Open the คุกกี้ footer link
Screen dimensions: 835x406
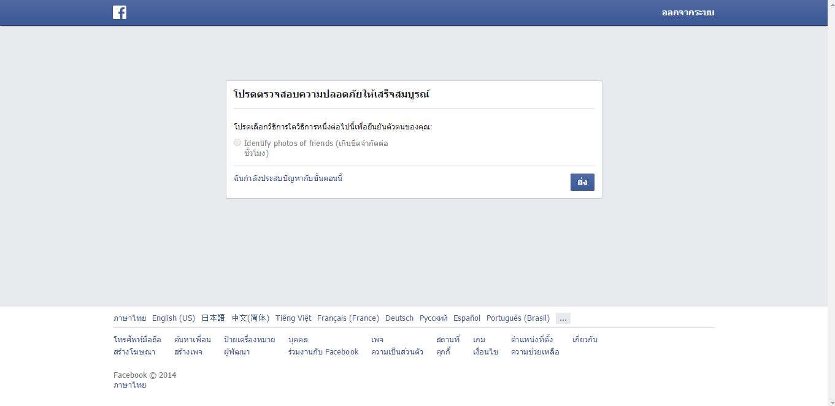pyautogui.click(x=444, y=352)
